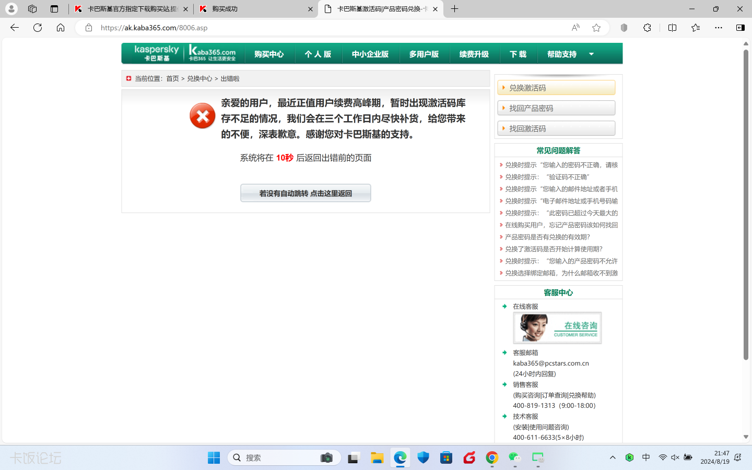
Task: Toggle Read aloud icon in address bar
Action: [x=575, y=28]
